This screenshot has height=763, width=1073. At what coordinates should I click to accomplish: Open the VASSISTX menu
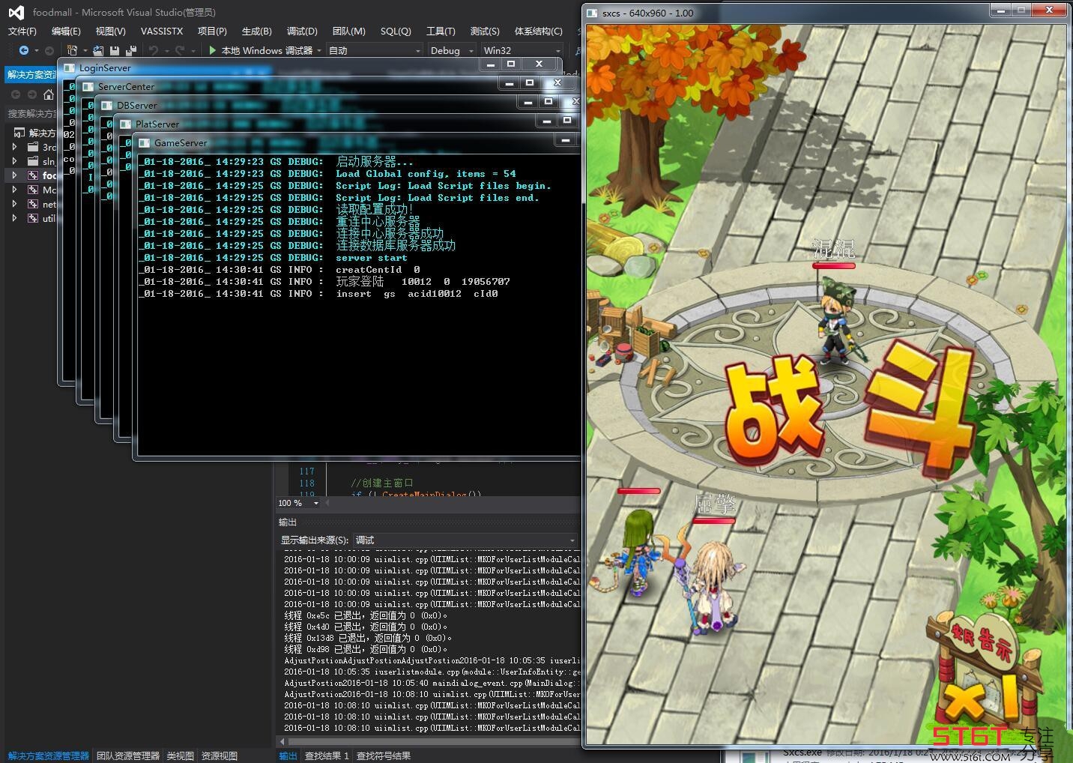point(162,31)
